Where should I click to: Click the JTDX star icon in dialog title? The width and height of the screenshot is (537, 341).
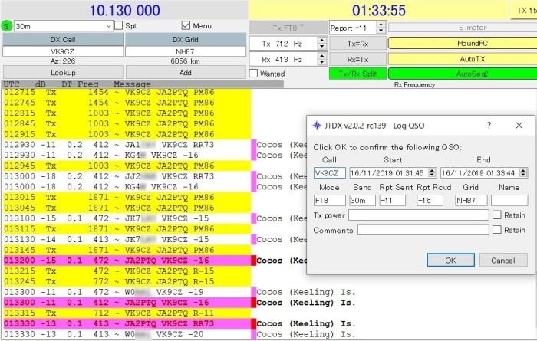[317, 126]
